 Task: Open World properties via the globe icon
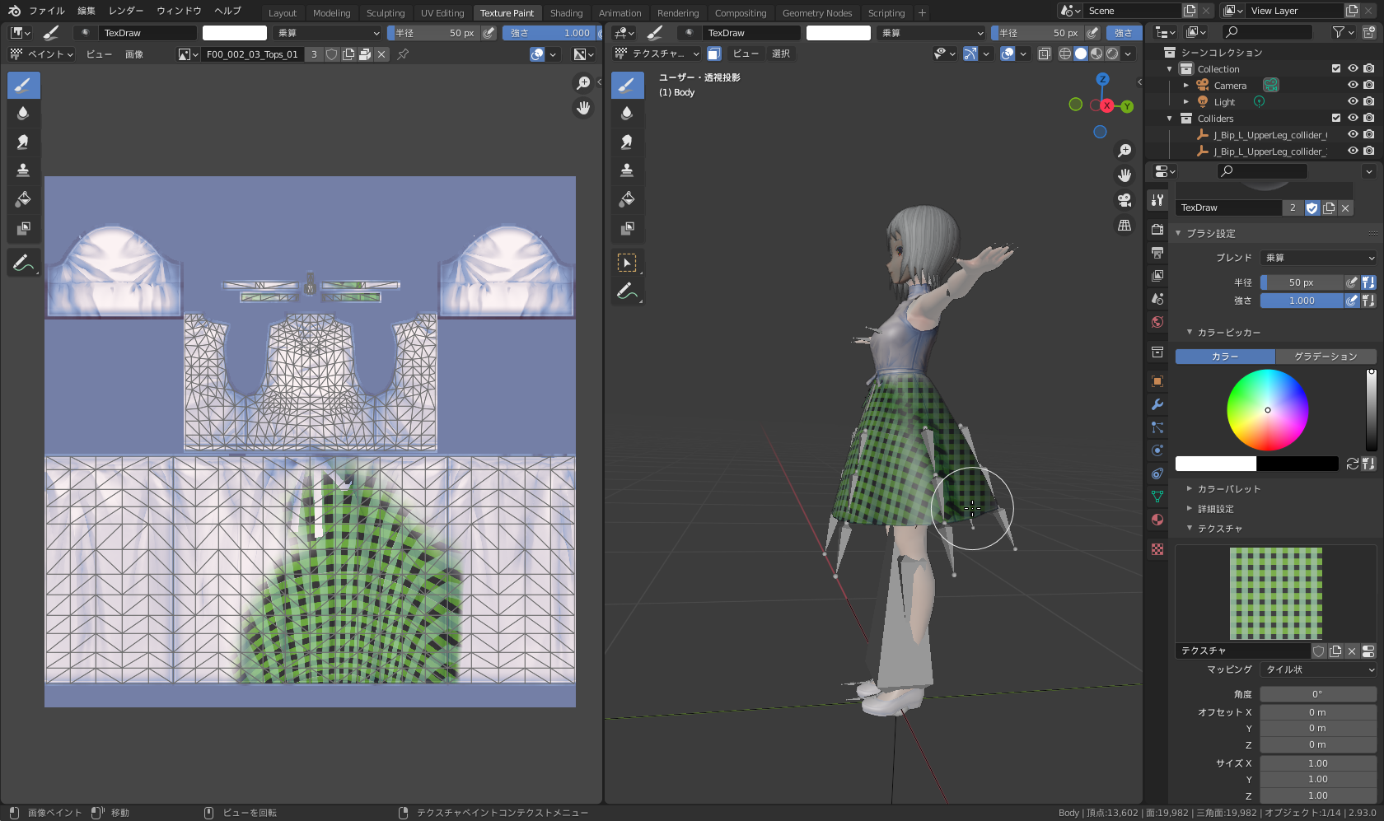tap(1157, 322)
